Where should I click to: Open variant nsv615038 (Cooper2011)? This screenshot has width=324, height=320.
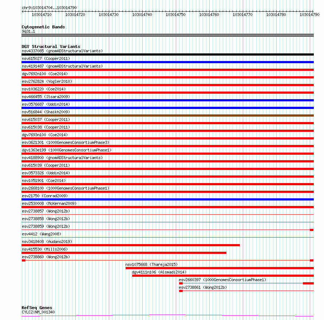(46, 127)
